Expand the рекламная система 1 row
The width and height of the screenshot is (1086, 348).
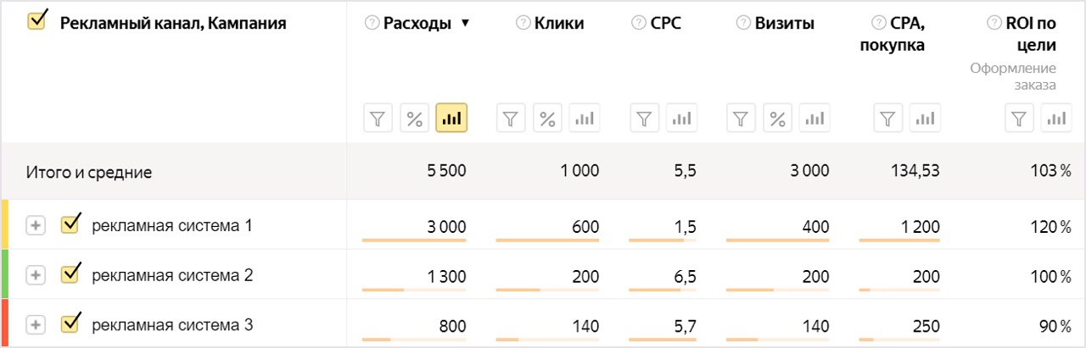click(35, 226)
